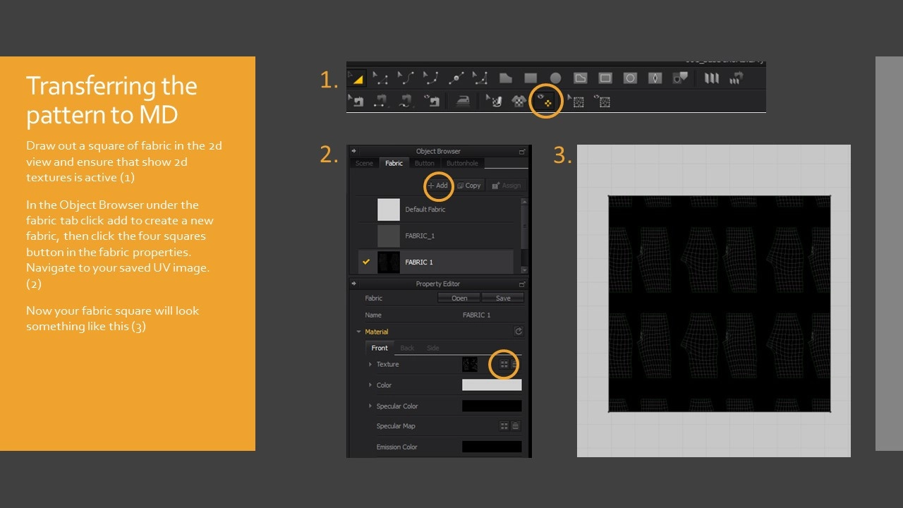
Task: Select the yellow polygon tool icon
Action: point(356,78)
